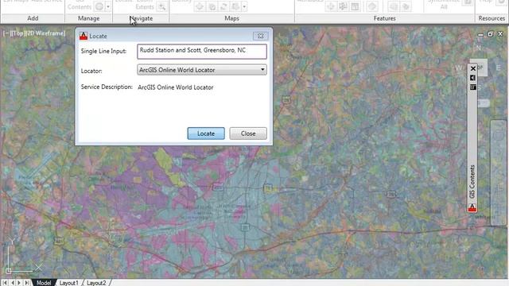Expand the Maps panel dropdown arrow

[244, 6]
